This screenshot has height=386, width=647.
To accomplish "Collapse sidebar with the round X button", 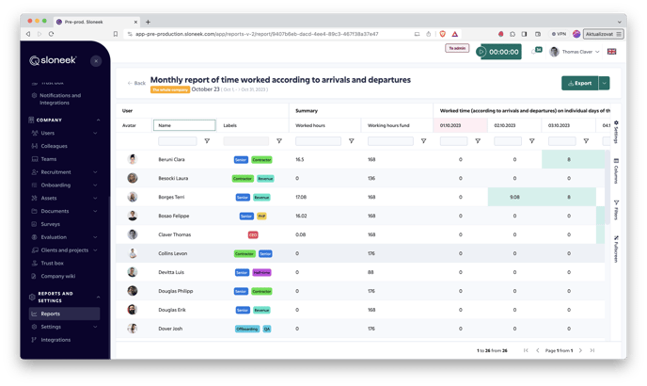I will click(x=96, y=61).
